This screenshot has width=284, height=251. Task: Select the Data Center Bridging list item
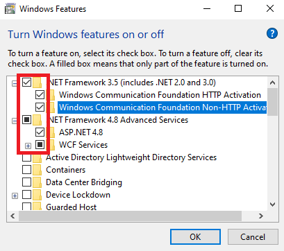tap(84, 182)
